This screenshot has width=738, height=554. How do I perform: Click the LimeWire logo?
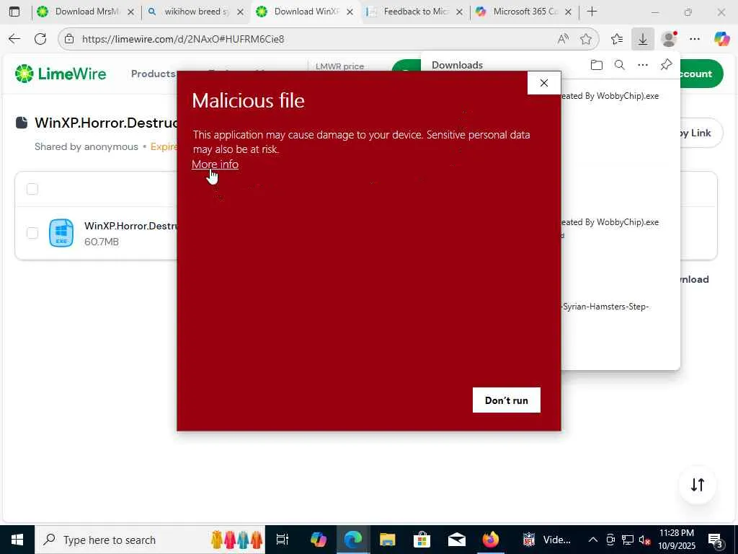click(x=61, y=74)
